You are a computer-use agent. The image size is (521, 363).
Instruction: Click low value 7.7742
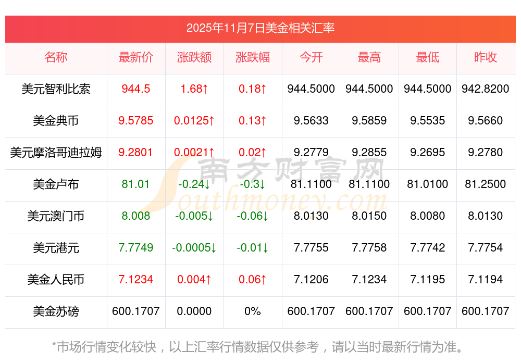coord(428,248)
